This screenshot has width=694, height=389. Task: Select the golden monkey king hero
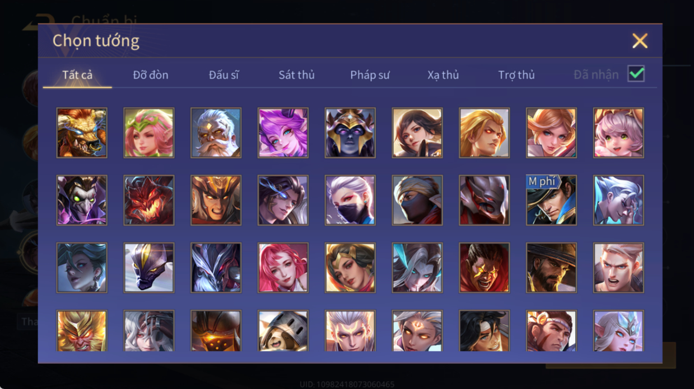point(82,331)
